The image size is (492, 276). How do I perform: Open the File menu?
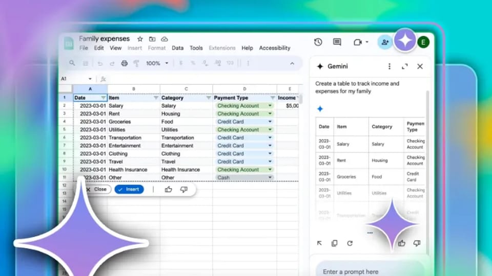(84, 48)
